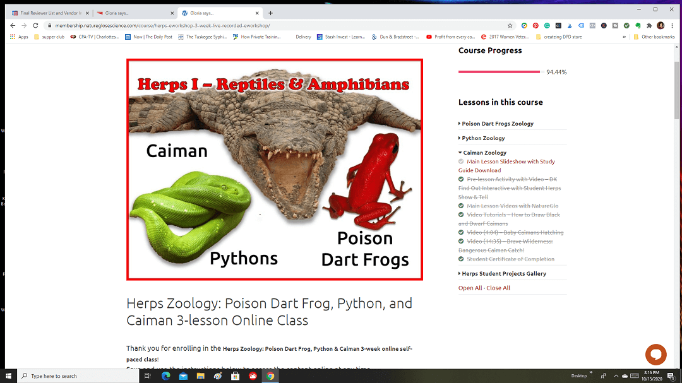Open File Explorer from the taskbar

(201, 375)
